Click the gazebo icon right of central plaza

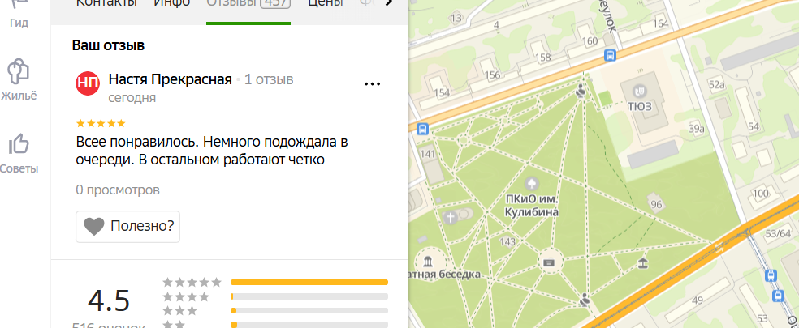click(643, 262)
